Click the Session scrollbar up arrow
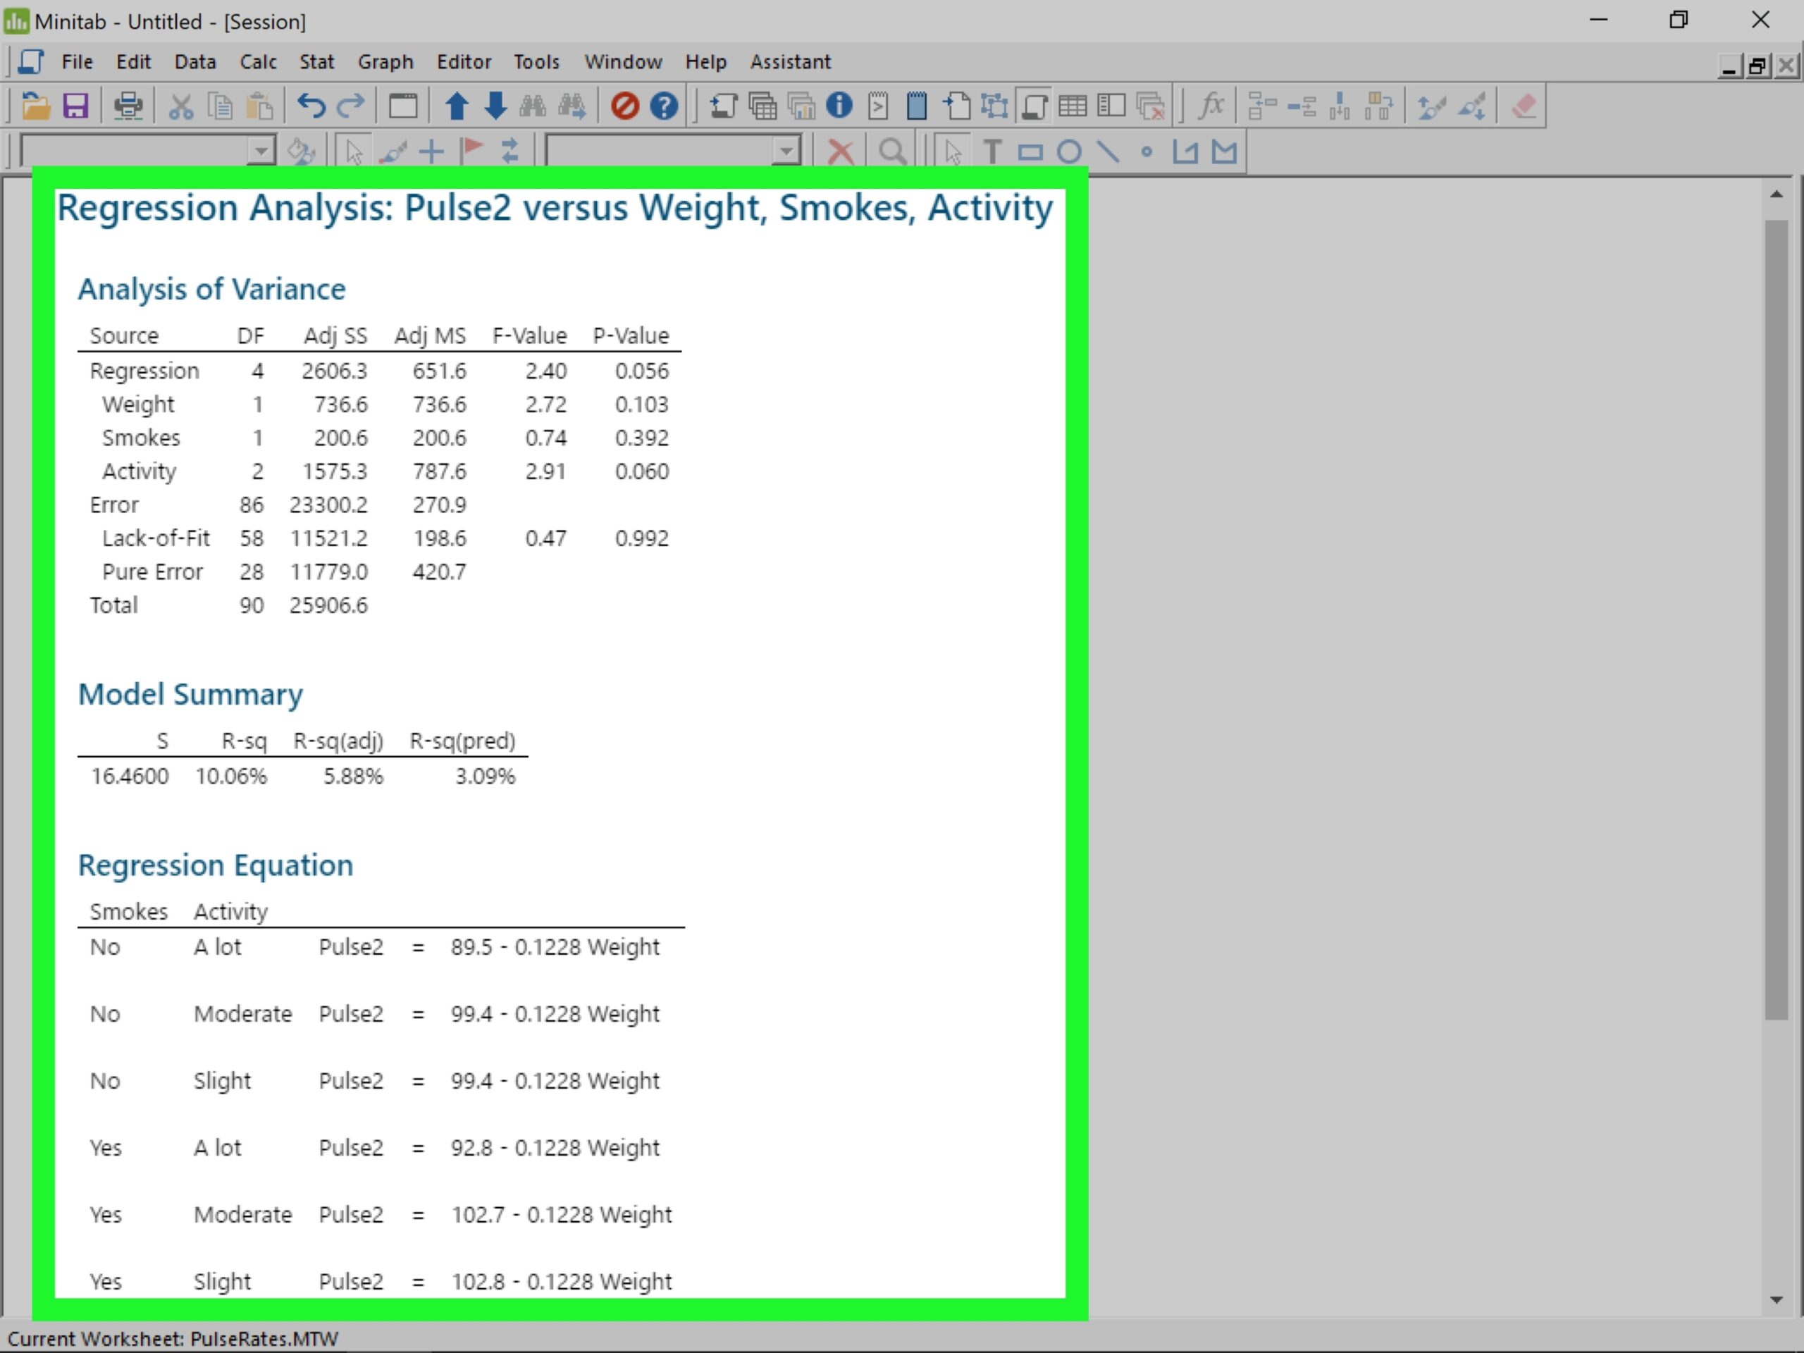The height and width of the screenshot is (1353, 1804). coord(1777,195)
